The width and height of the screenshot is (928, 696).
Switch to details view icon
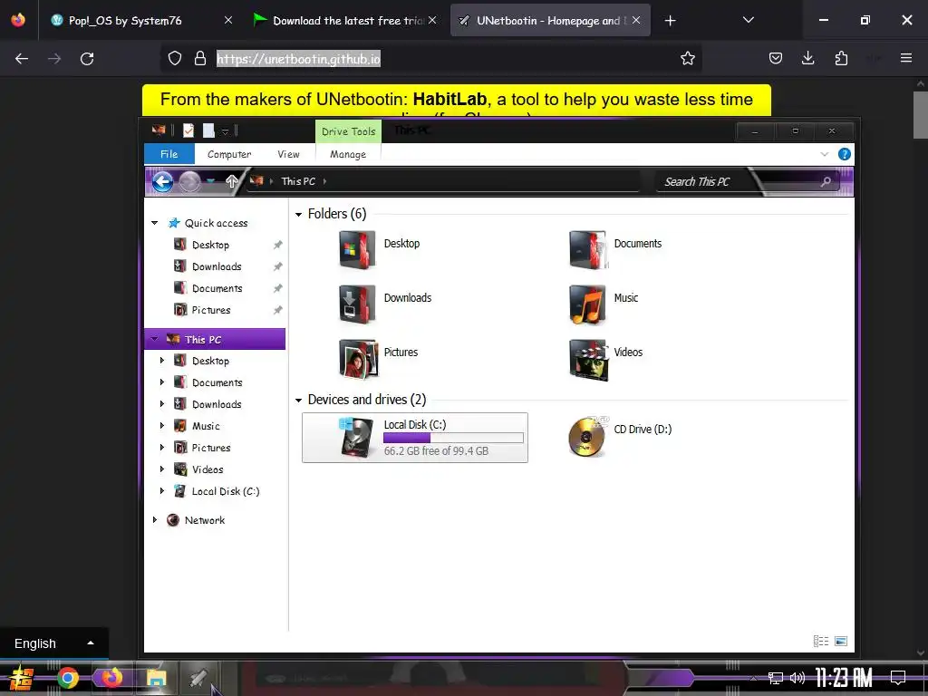click(821, 641)
